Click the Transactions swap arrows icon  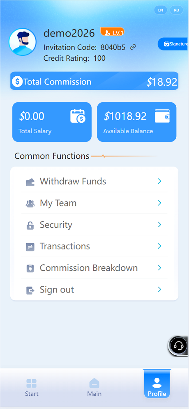click(x=30, y=247)
